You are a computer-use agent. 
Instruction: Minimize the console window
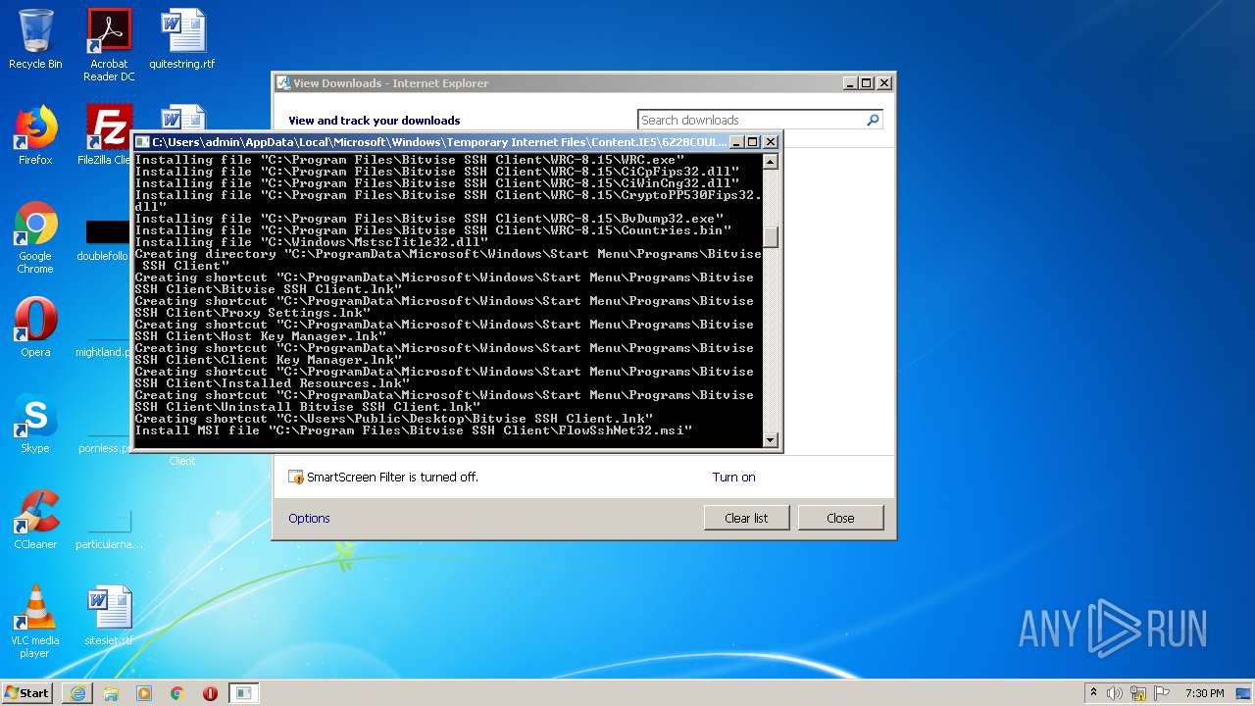[738, 142]
